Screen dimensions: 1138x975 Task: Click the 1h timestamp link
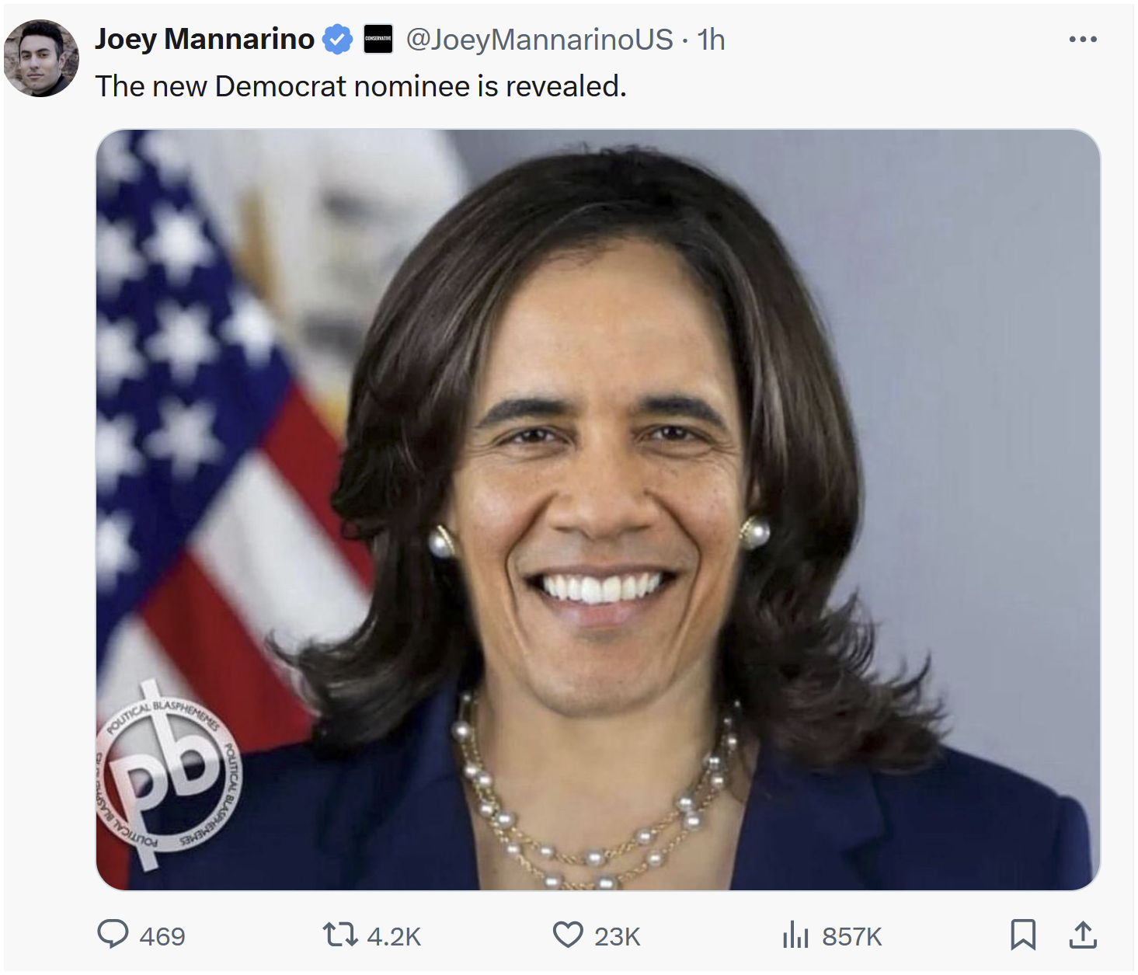pyautogui.click(x=711, y=40)
